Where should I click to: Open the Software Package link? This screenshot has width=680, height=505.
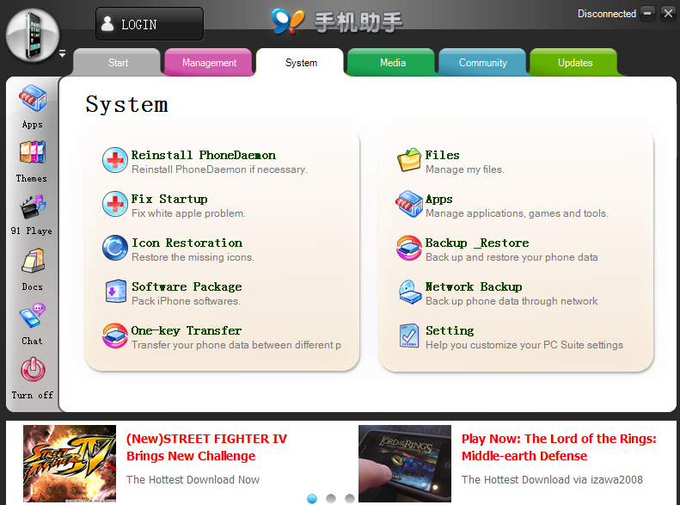(187, 286)
